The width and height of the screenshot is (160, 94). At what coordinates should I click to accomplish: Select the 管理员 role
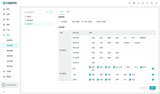(x=38, y=17)
